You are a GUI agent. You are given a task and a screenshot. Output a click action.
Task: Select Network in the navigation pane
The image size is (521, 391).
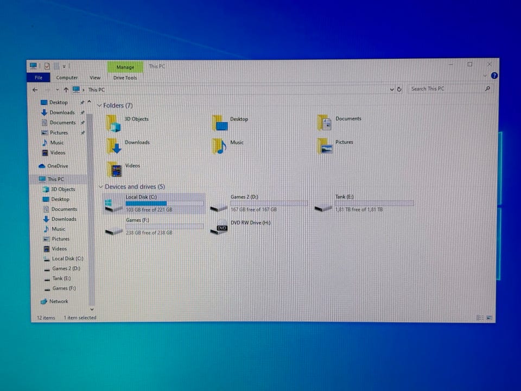coord(59,301)
